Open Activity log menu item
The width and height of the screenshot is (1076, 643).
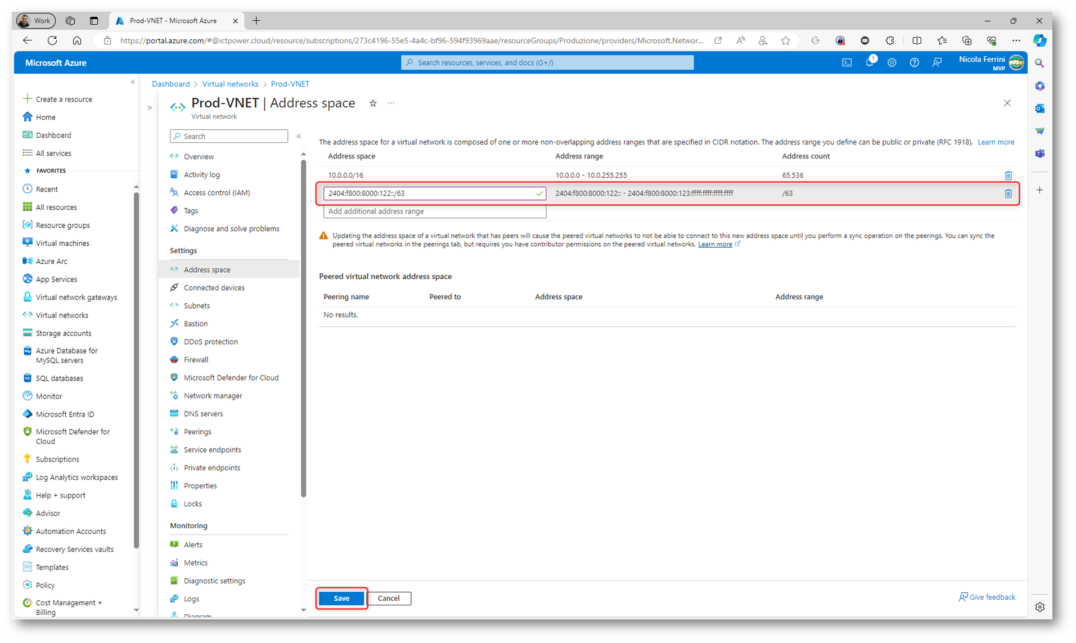(201, 175)
